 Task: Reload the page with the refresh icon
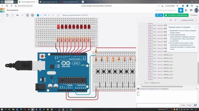coord(12,6)
